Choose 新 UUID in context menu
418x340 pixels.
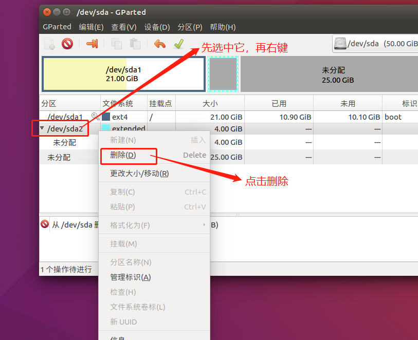click(154, 322)
